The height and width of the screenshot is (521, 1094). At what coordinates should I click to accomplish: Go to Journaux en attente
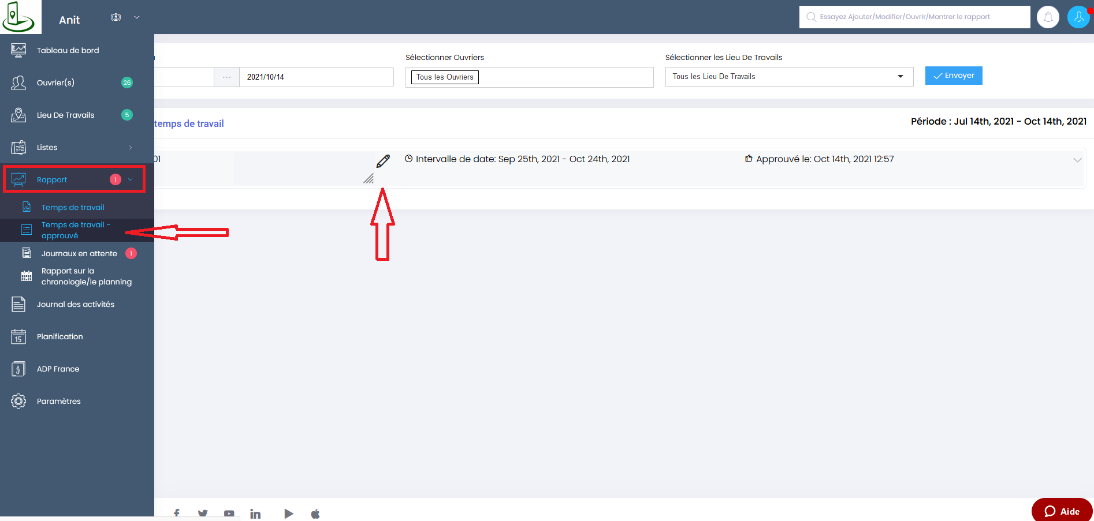click(x=79, y=254)
